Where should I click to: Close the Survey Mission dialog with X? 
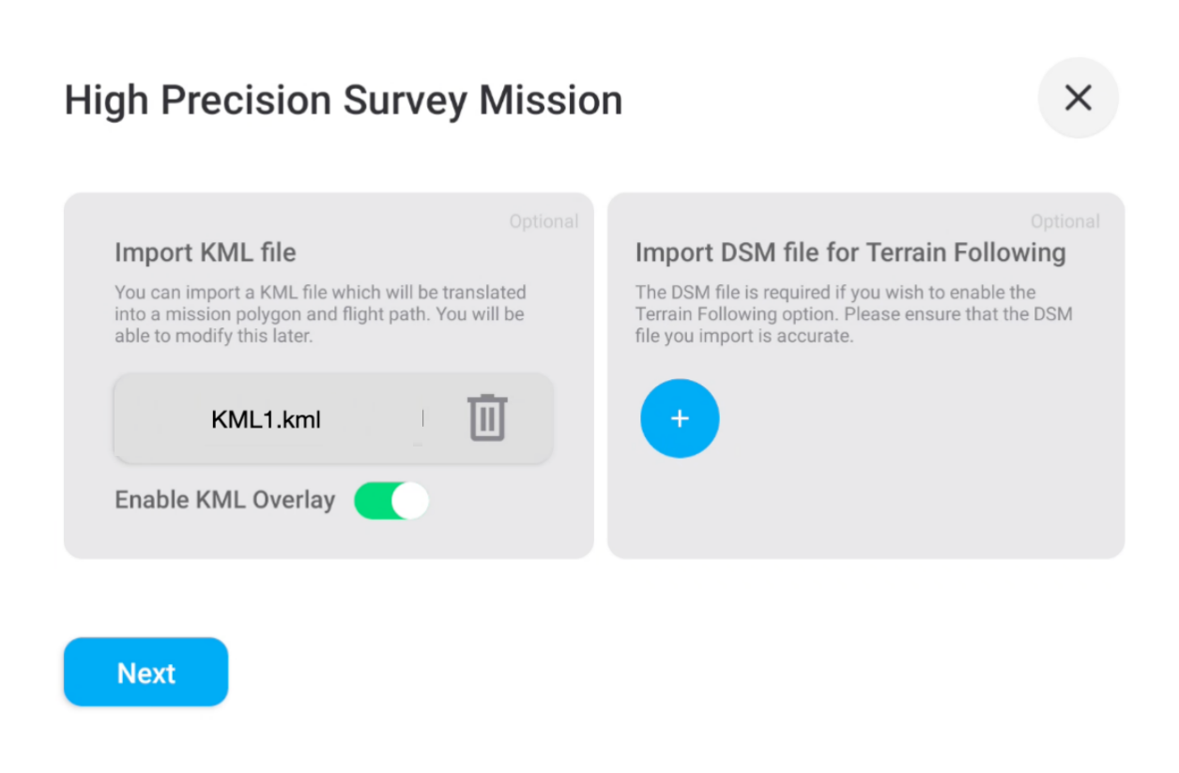[1078, 98]
